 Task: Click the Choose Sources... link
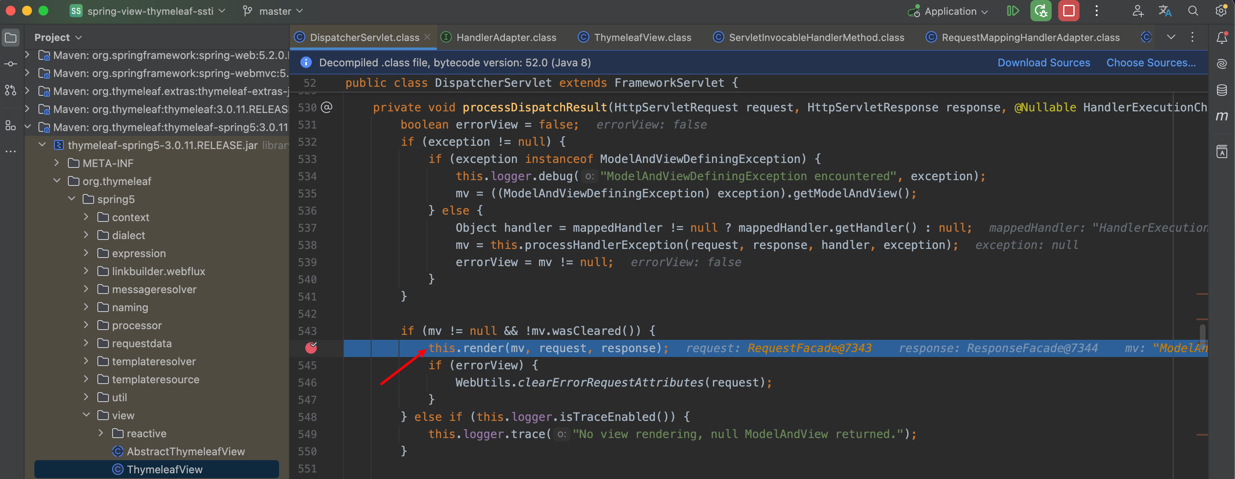(1151, 63)
